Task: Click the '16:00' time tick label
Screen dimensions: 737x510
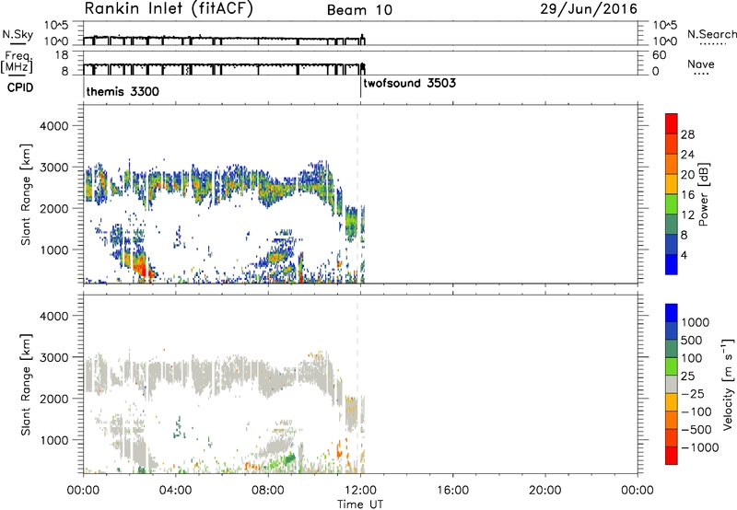Action: tap(452, 491)
